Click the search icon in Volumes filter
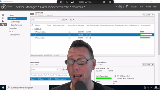 click(57, 20)
